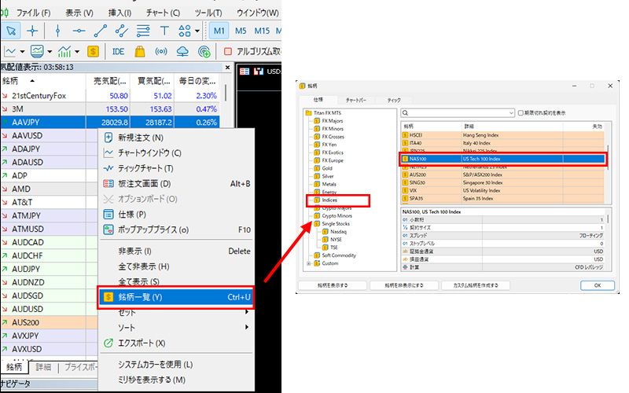Choose システムカラーを使用 (L) menu item

pos(176,364)
